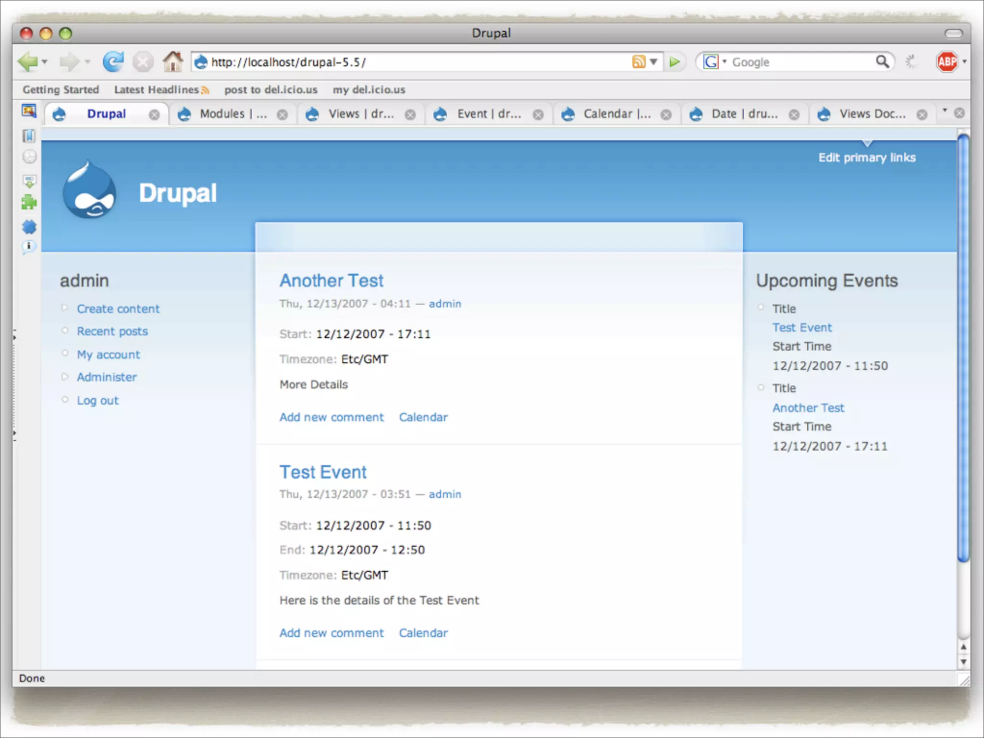
Task: Close the Views | dr... tab
Action: point(410,115)
